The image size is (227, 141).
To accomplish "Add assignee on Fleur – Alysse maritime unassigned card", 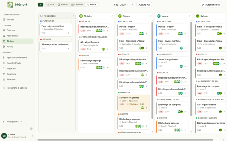I will click(x=68, y=33).
